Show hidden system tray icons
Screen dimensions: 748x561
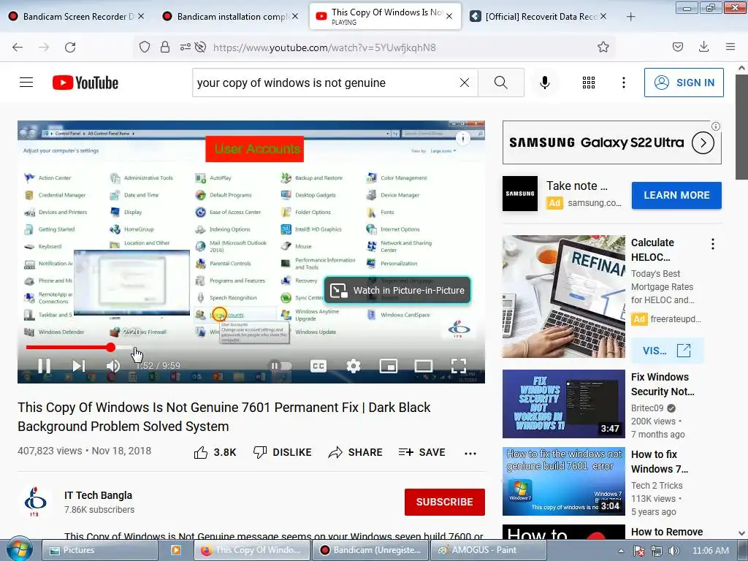click(621, 551)
